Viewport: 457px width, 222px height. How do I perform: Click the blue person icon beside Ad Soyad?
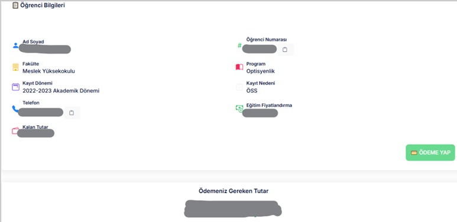[16, 45]
